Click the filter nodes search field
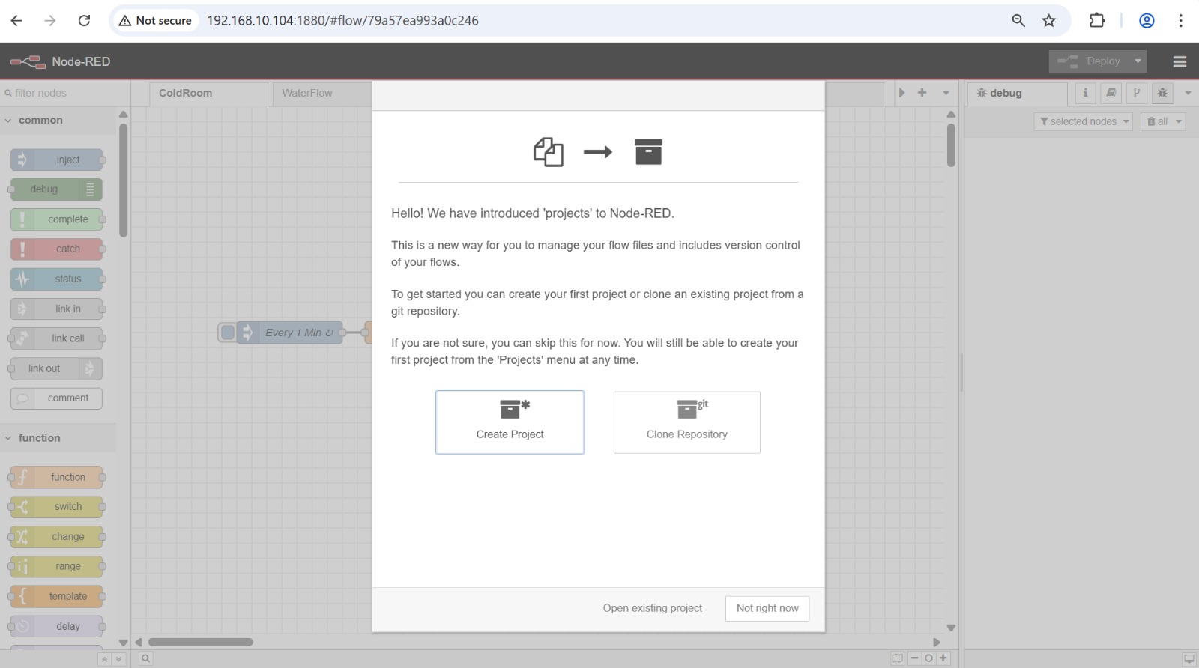 pos(64,93)
